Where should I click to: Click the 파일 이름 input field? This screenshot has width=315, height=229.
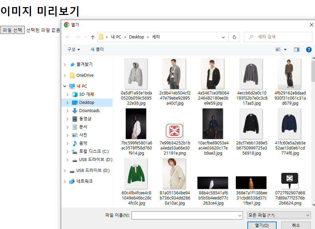(x=185, y=215)
